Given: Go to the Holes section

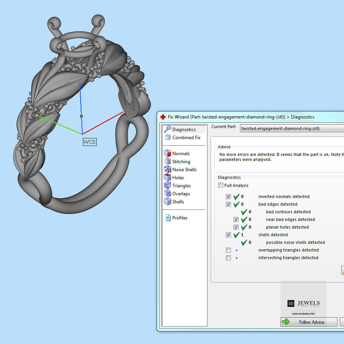Looking at the screenshot, I should pos(178,178).
